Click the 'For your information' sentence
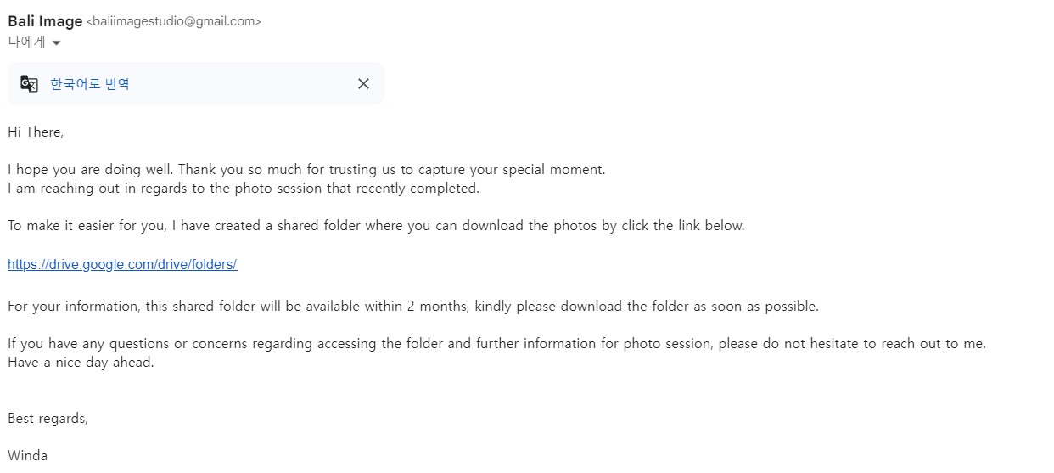Viewport: 1054px width, 473px height. click(413, 306)
